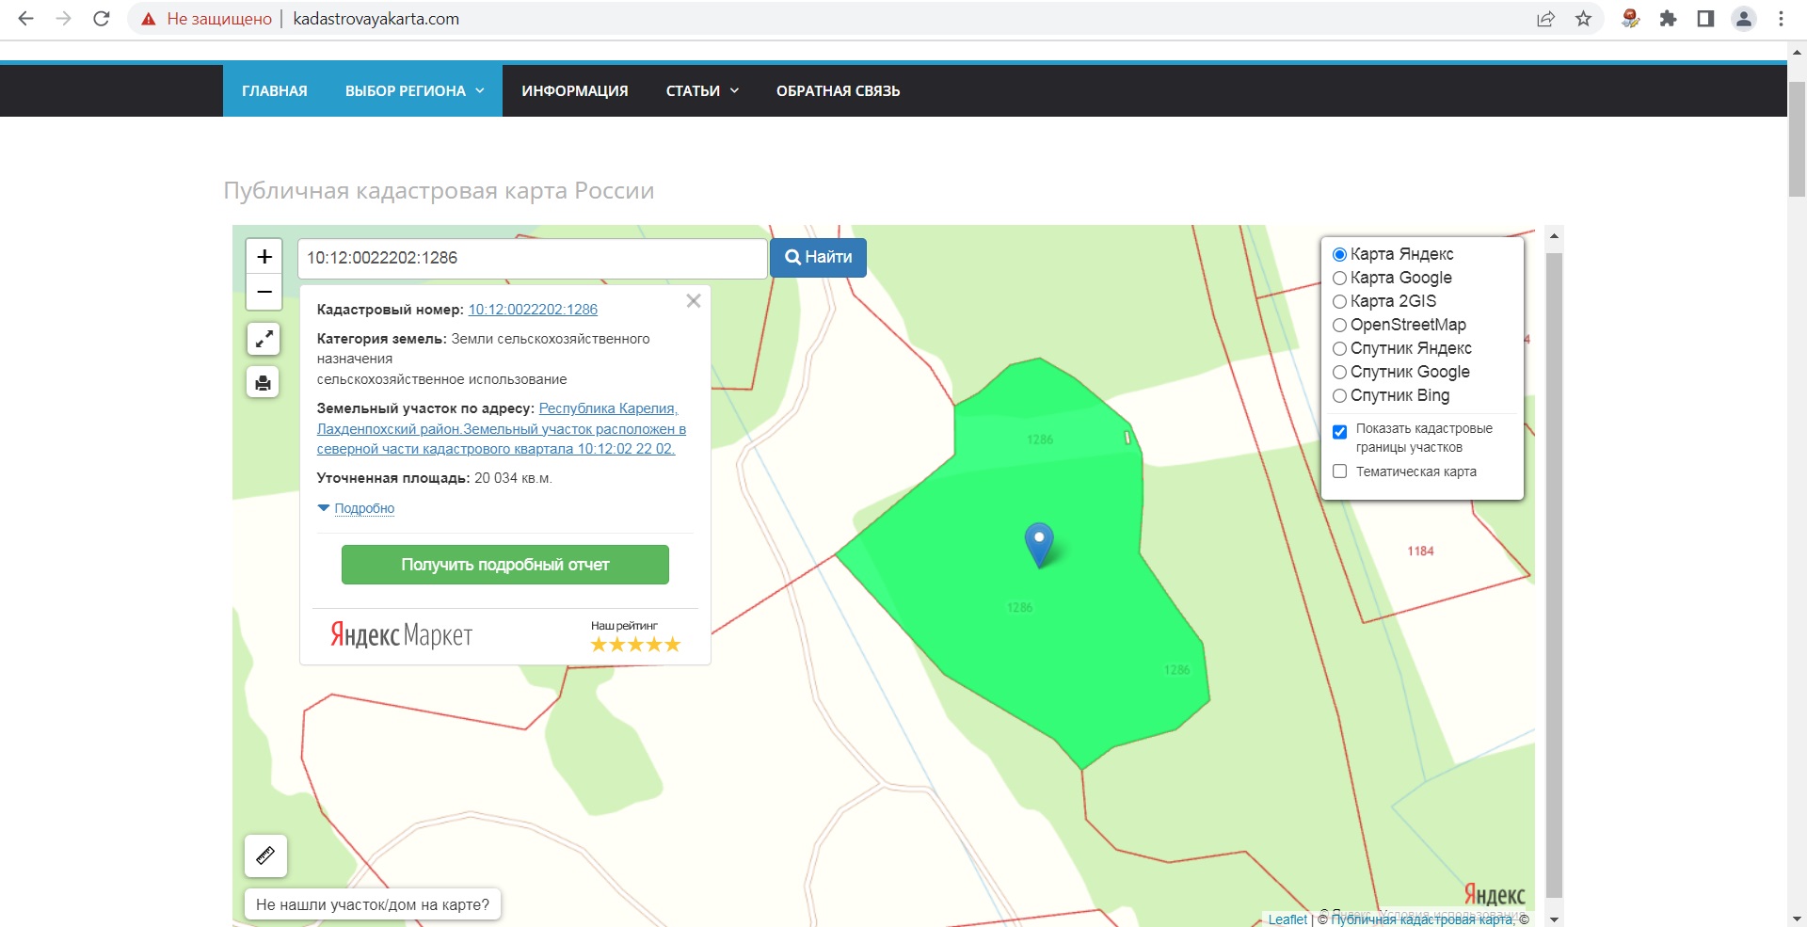1807x927 pixels.
Task: Open the Leaflet attribution link
Action: click(x=1287, y=919)
